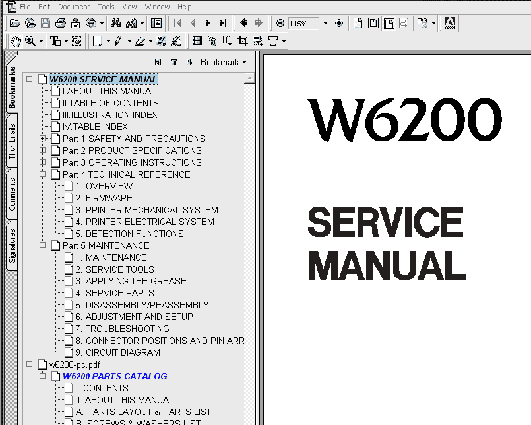The image size is (531, 425).
Task: Expand Part 3 OPERATING INSTRUCTIONS bookmark
Action: 42,162
